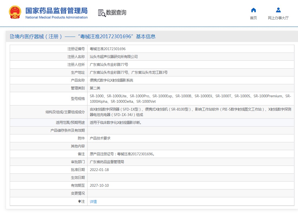Click registration number value 粤械注准20172301696
Viewport: 298px width, 216px height.
(x=108, y=49)
